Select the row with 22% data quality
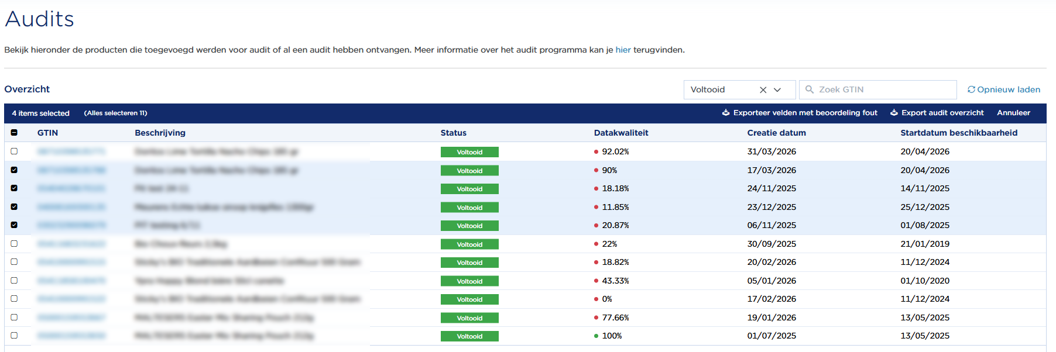The width and height of the screenshot is (1056, 352). 14,244
